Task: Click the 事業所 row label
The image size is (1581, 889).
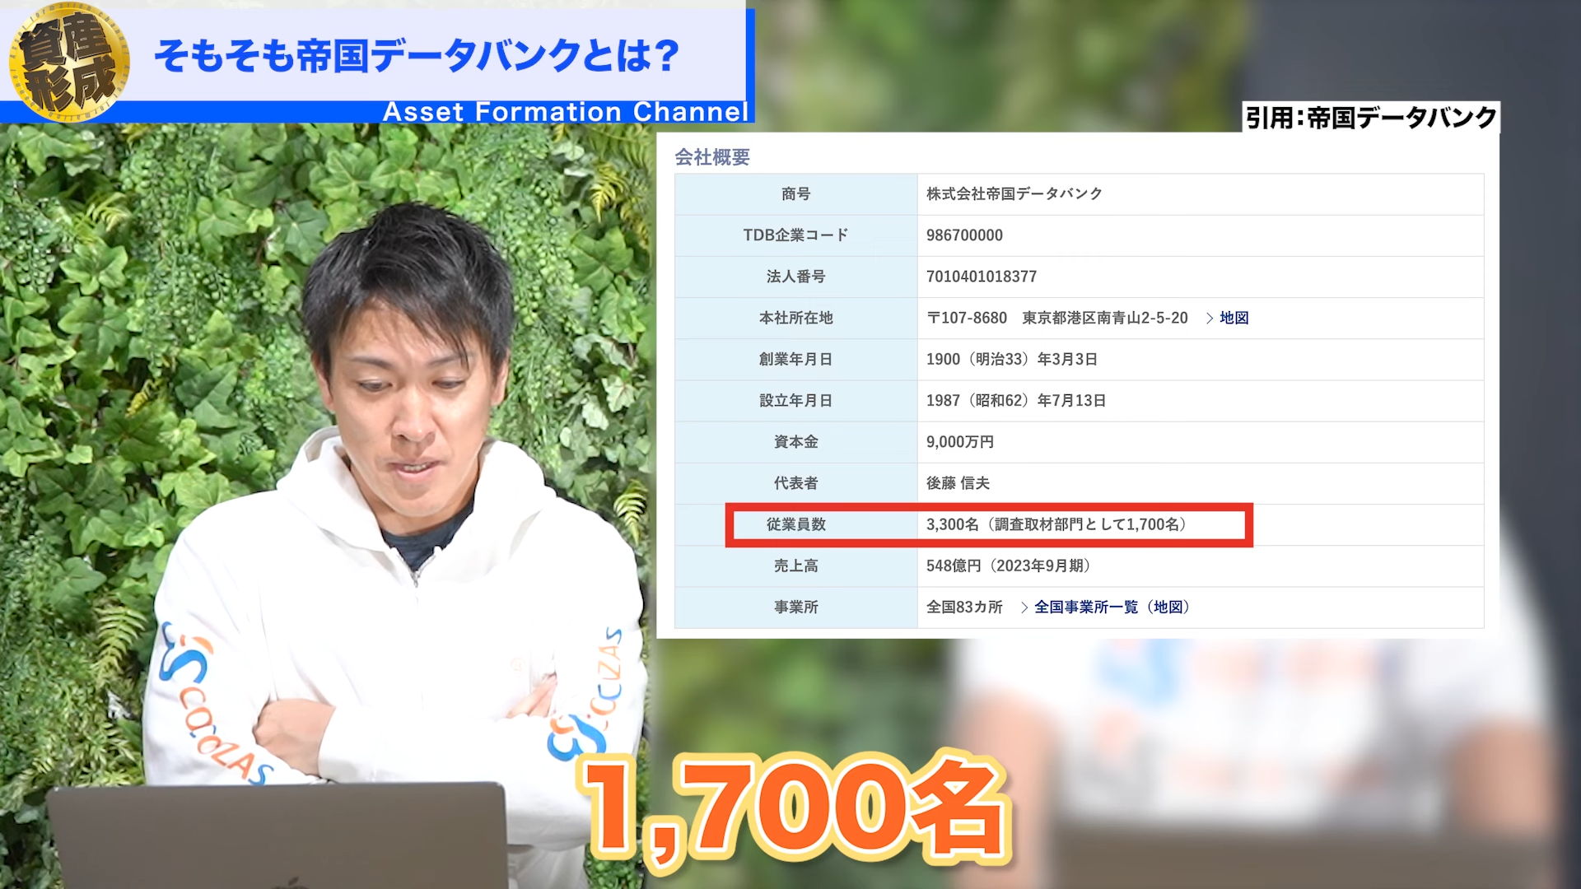Action: coord(795,607)
